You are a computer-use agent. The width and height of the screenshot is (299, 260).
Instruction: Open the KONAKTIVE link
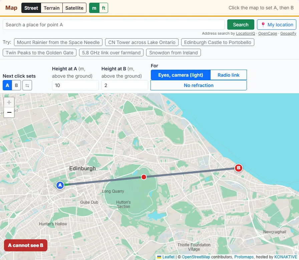286,257
